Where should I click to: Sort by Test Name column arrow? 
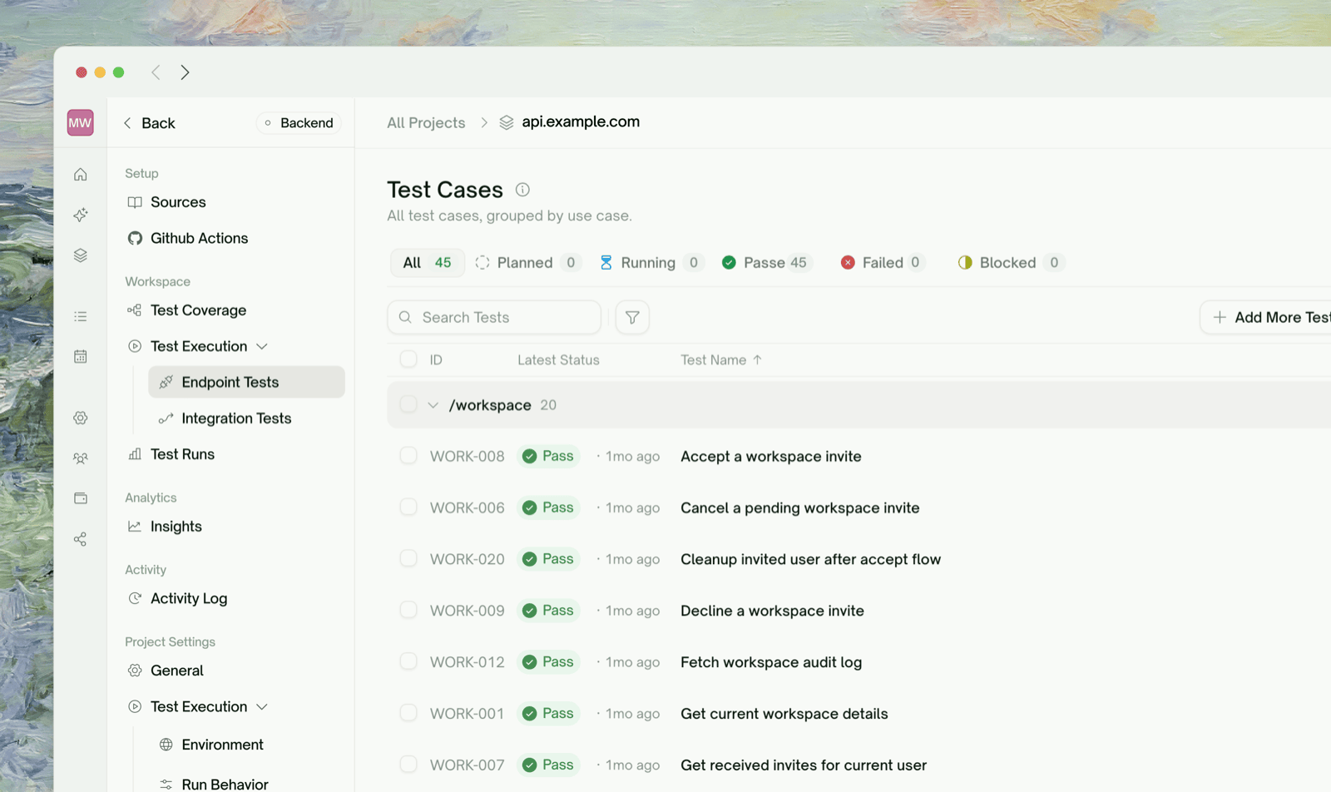pyautogui.click(x=757, y=359)
